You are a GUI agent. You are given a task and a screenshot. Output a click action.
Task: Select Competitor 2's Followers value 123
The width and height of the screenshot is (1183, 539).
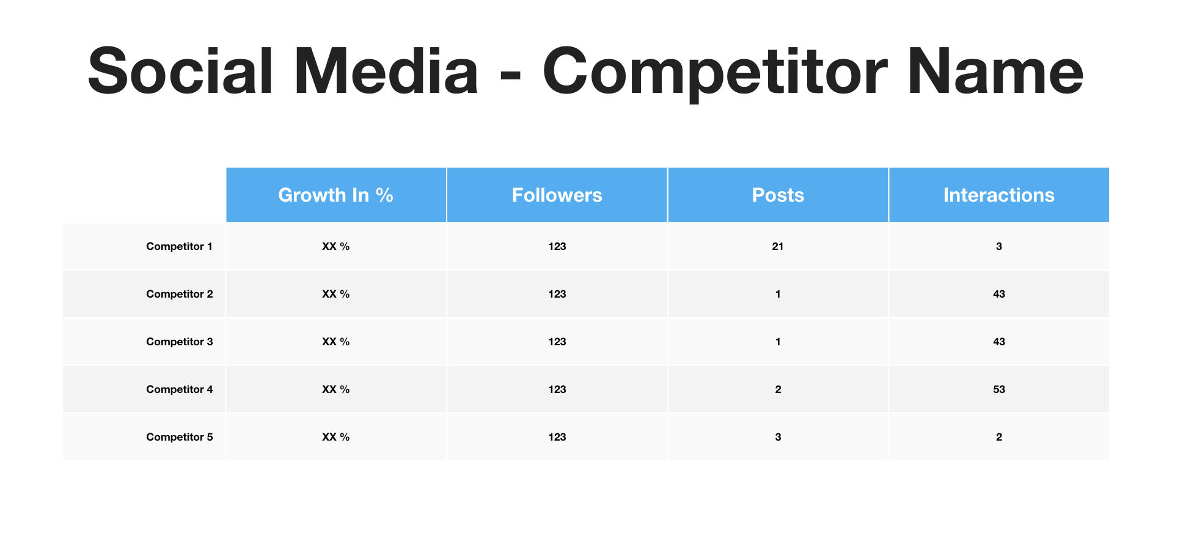557,294
